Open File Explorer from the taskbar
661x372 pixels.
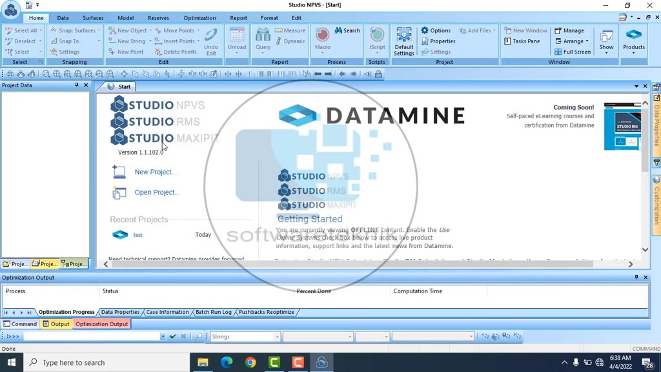pyautogui.click(x=203, y=362)
